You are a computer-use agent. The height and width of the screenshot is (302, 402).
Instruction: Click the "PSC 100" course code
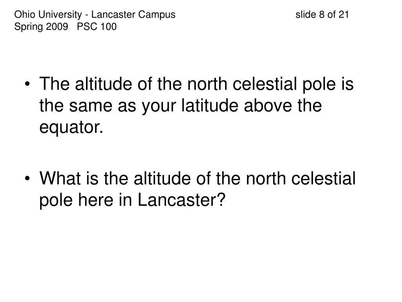97,26
